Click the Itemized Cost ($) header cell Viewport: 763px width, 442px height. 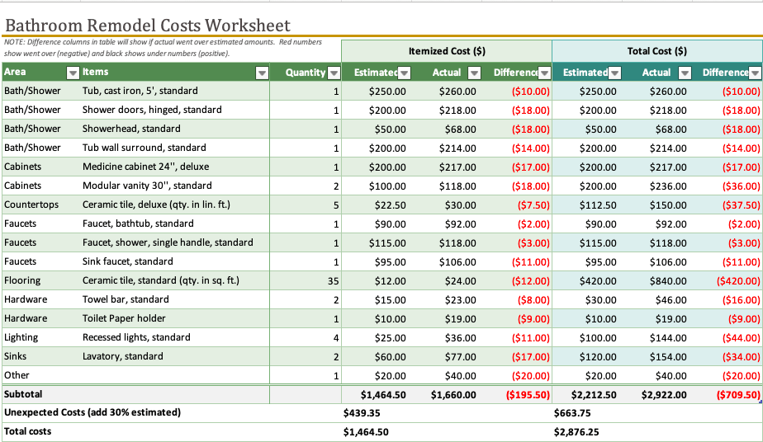(x=447, y=51)
